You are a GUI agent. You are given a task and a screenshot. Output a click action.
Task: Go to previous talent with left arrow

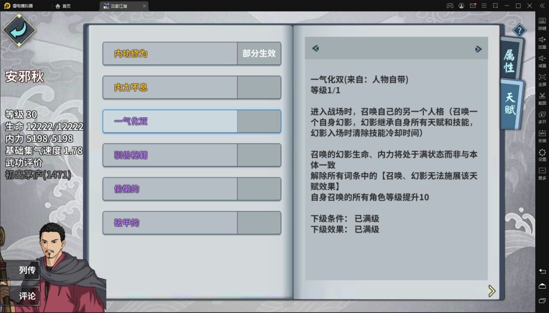pyautogui.click(x=316, y=48)
